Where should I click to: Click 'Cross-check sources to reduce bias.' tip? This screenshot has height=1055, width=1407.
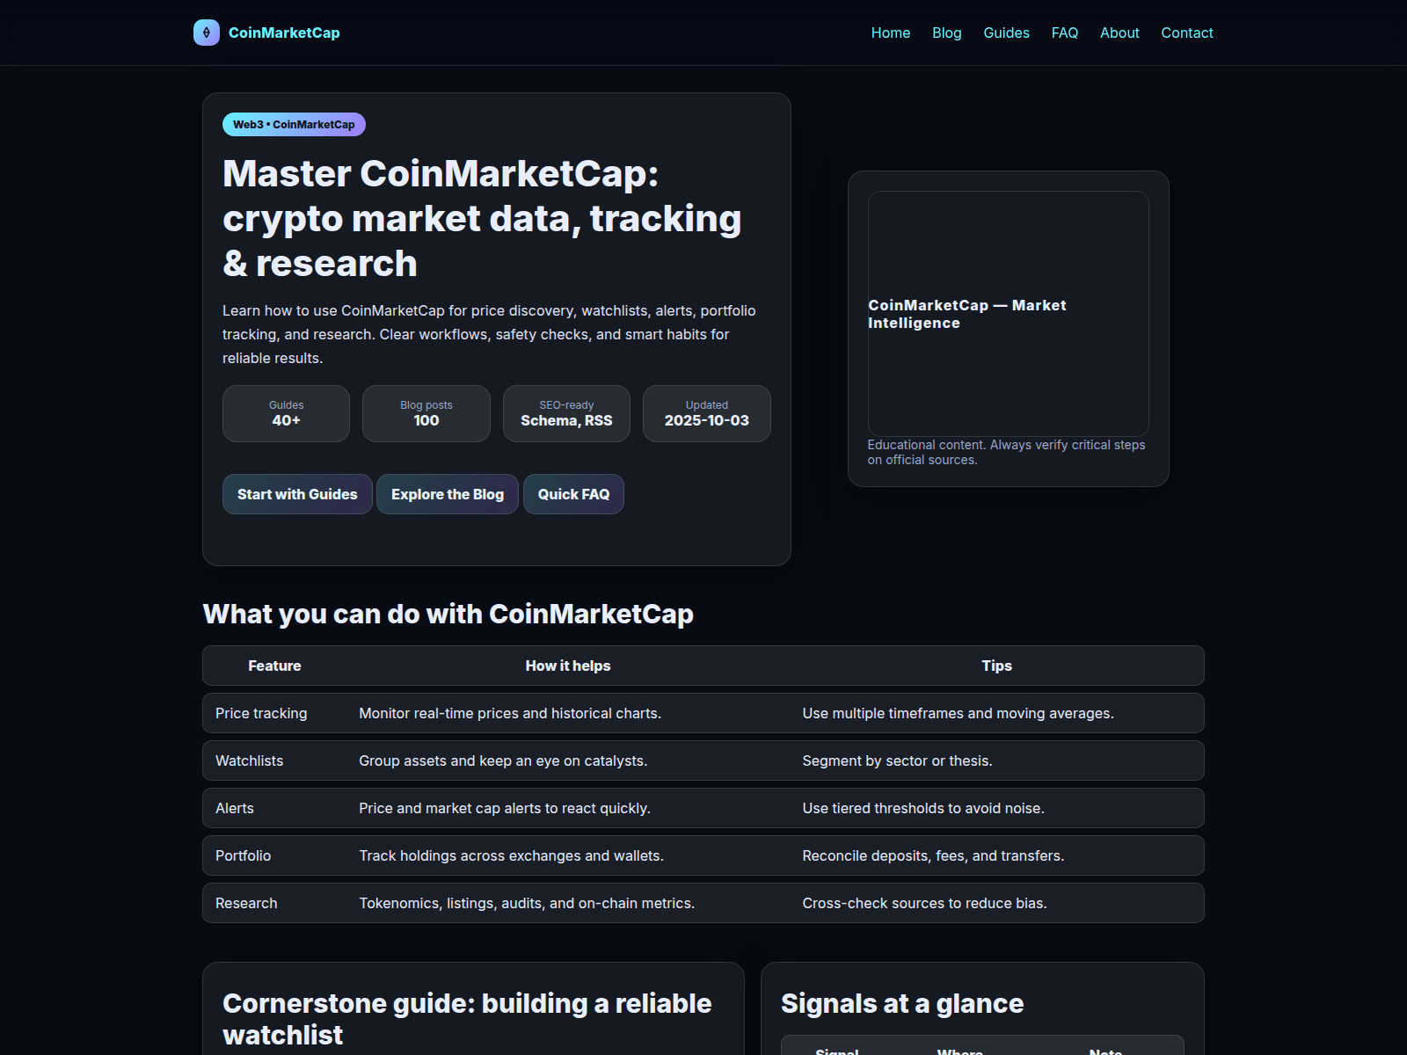924,903
